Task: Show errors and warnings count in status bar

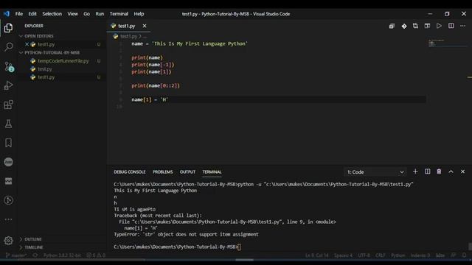Action: 96,255
